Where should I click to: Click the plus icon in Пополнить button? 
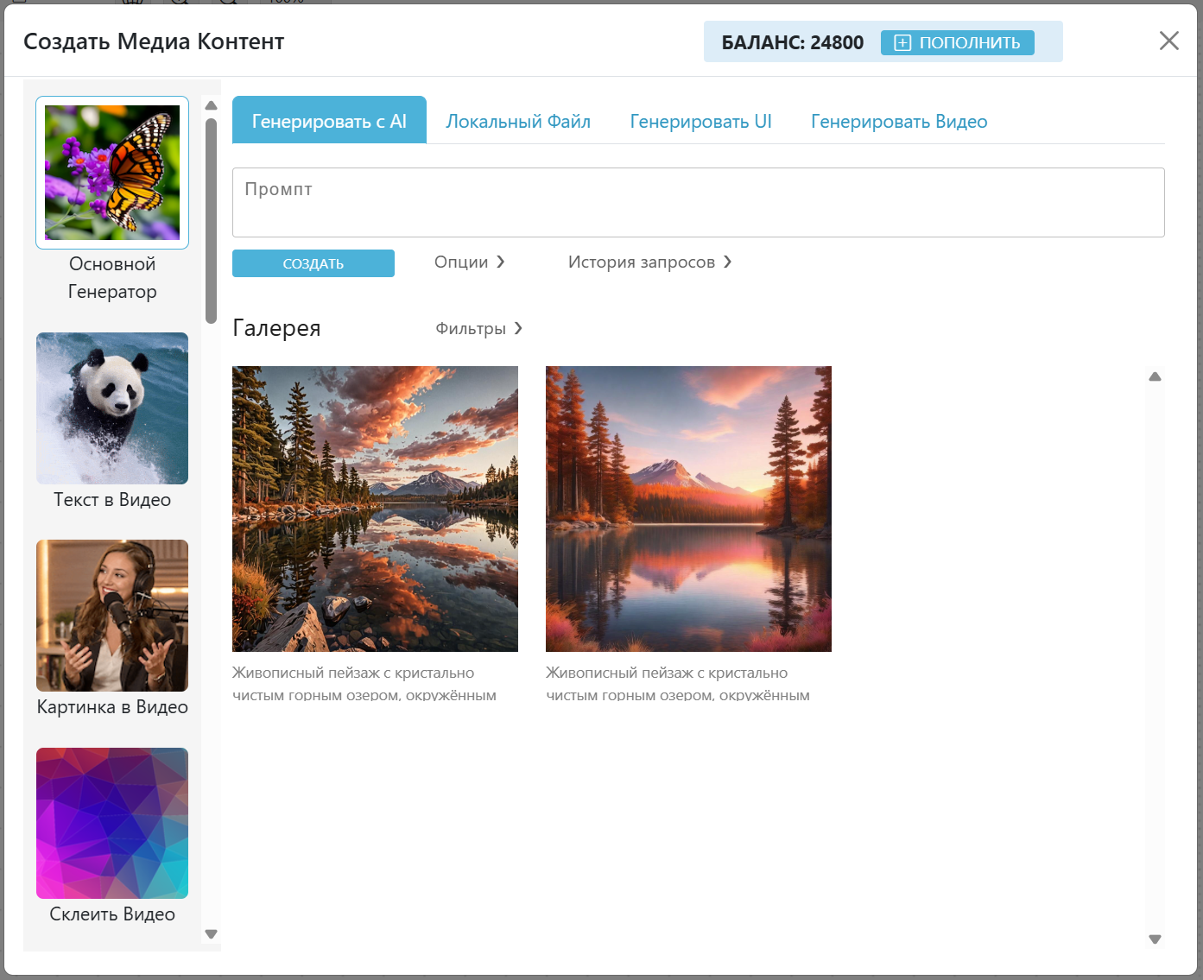[x=902, y=43]
